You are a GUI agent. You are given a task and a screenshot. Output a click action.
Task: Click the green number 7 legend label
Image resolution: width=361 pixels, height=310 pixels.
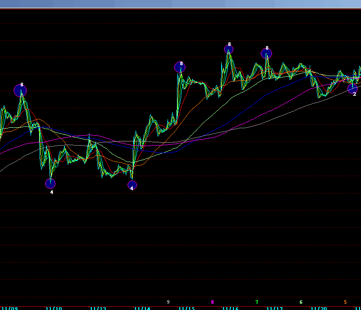tap(257, 302)
